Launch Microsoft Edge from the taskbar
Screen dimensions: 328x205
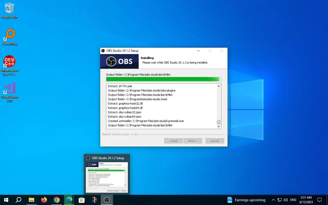click(69, 200)
